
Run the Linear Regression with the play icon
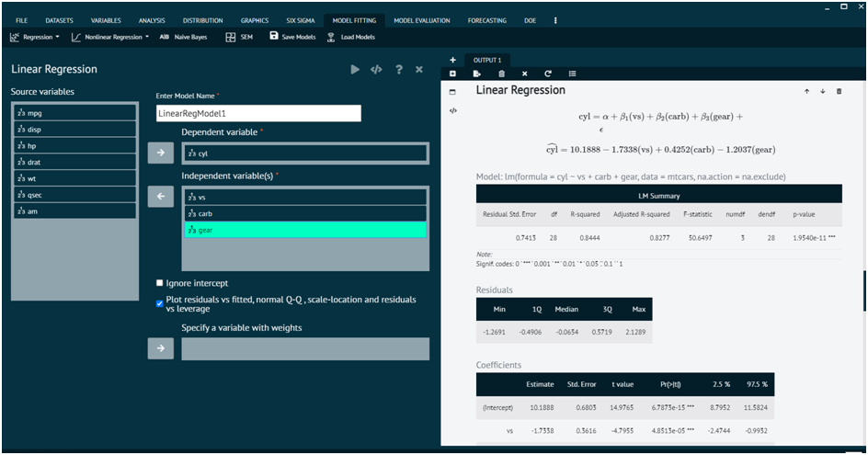tap(355, 70)
